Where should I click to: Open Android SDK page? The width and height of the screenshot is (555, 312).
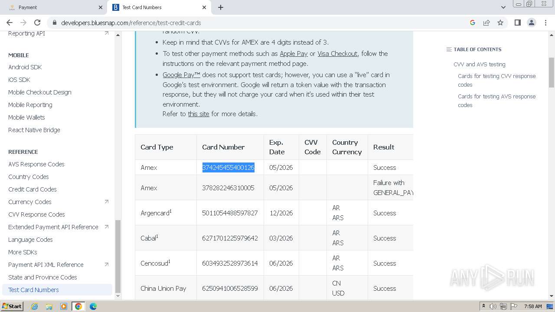pyautogui.click(x=25, y=67)
